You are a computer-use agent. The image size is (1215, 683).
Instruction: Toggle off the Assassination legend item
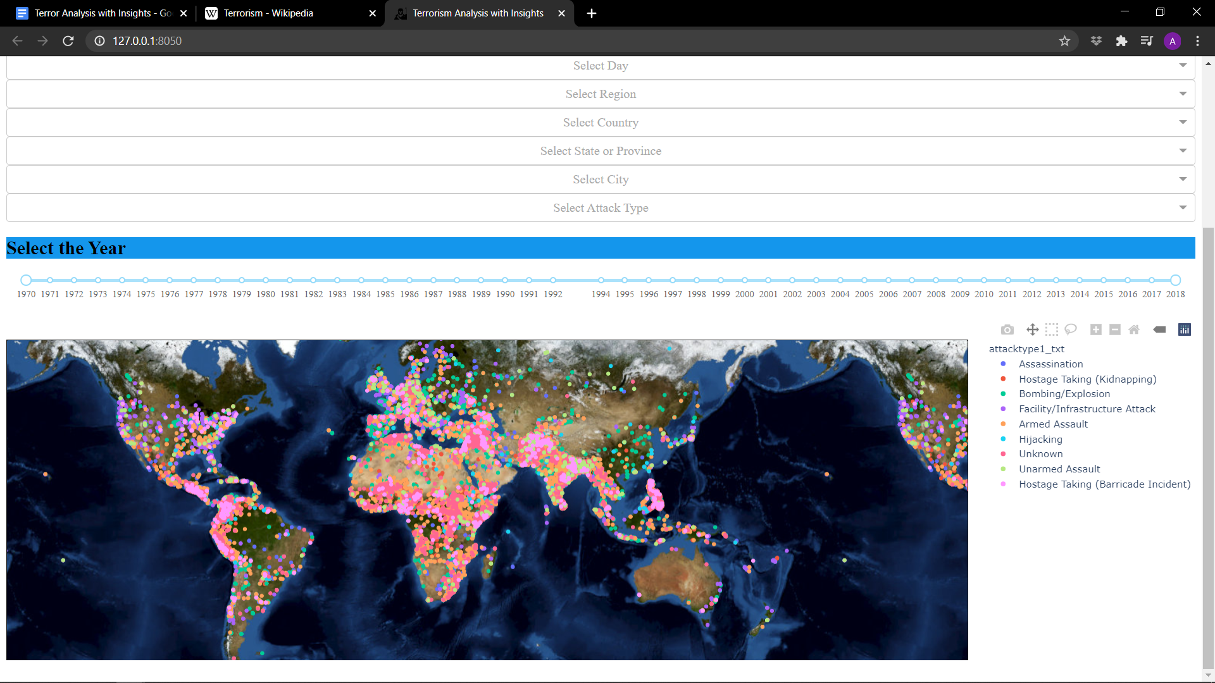1050,364
